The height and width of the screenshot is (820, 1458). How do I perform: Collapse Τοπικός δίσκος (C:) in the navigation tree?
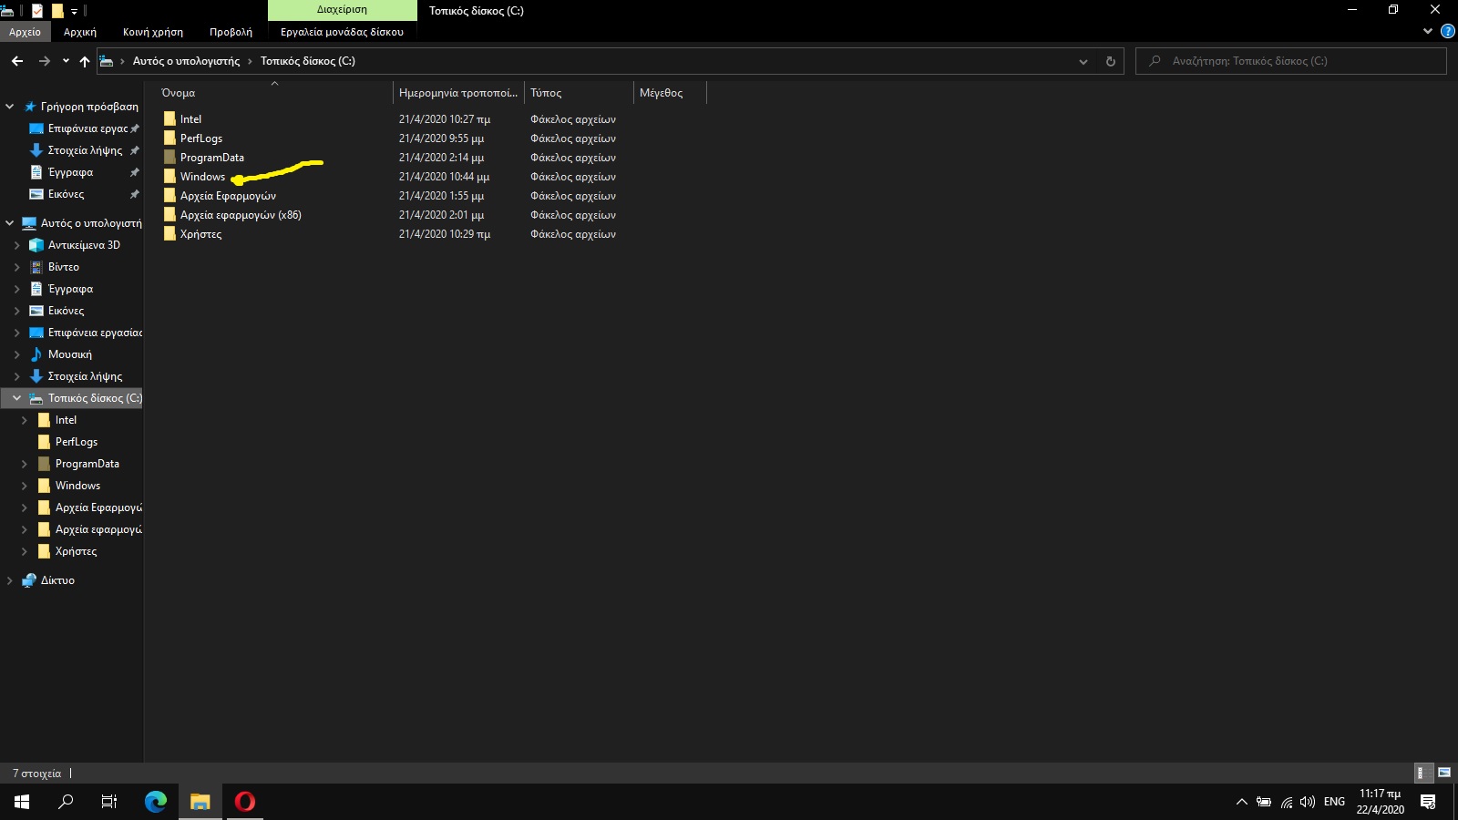(17, 398)
